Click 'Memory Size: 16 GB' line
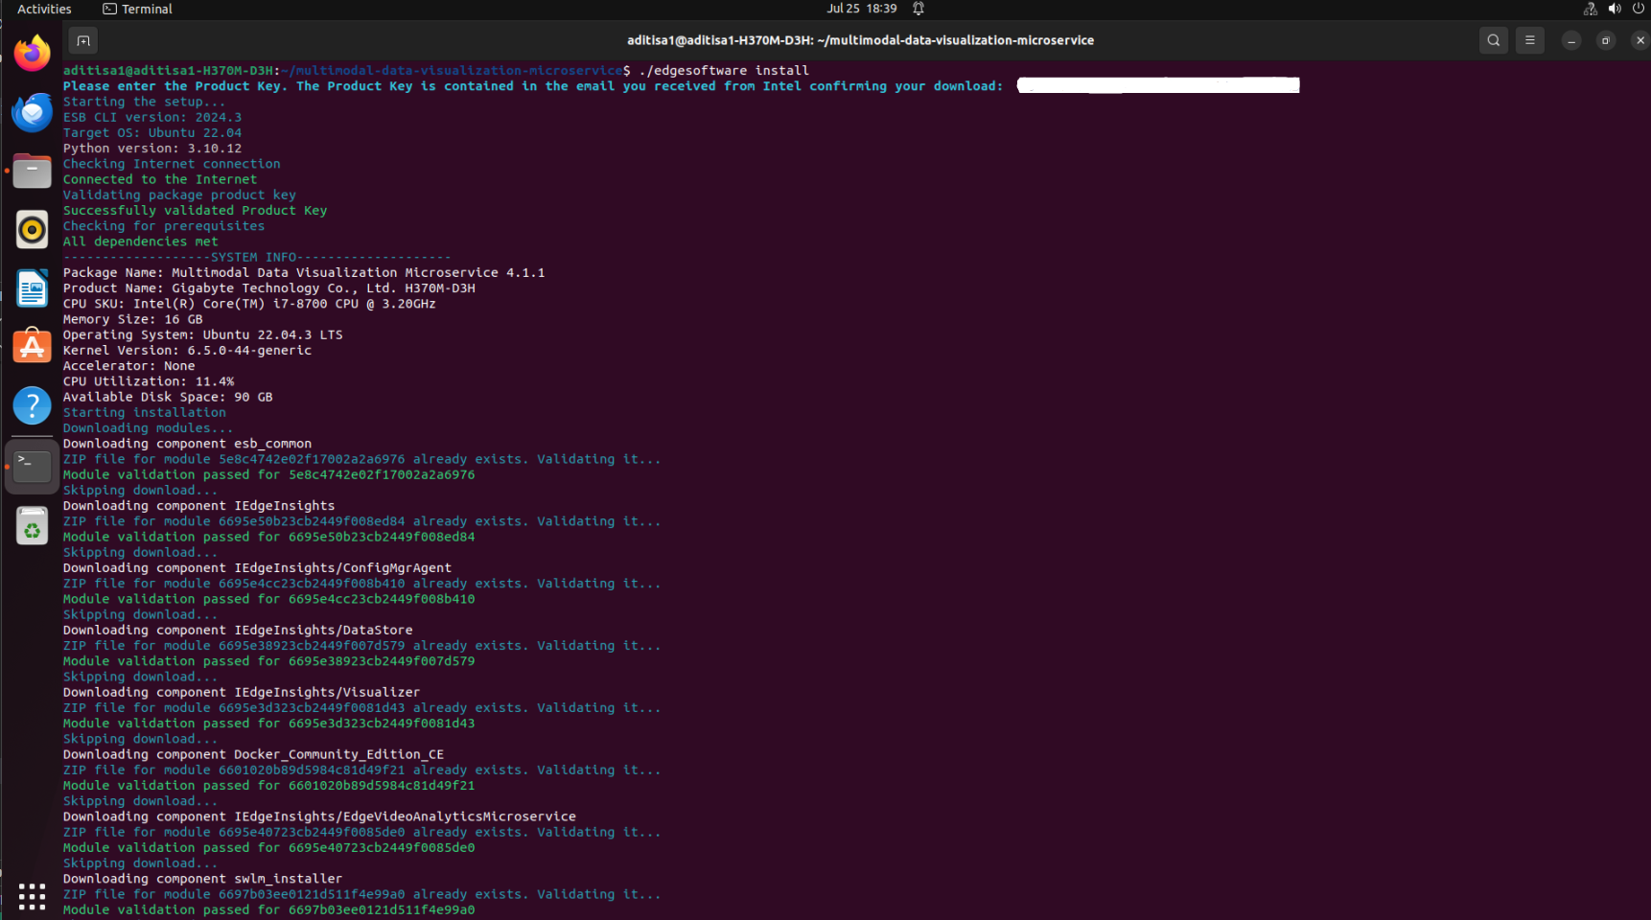The width and height of the screenshot is (1651, 920). click(x=133, y=319)
